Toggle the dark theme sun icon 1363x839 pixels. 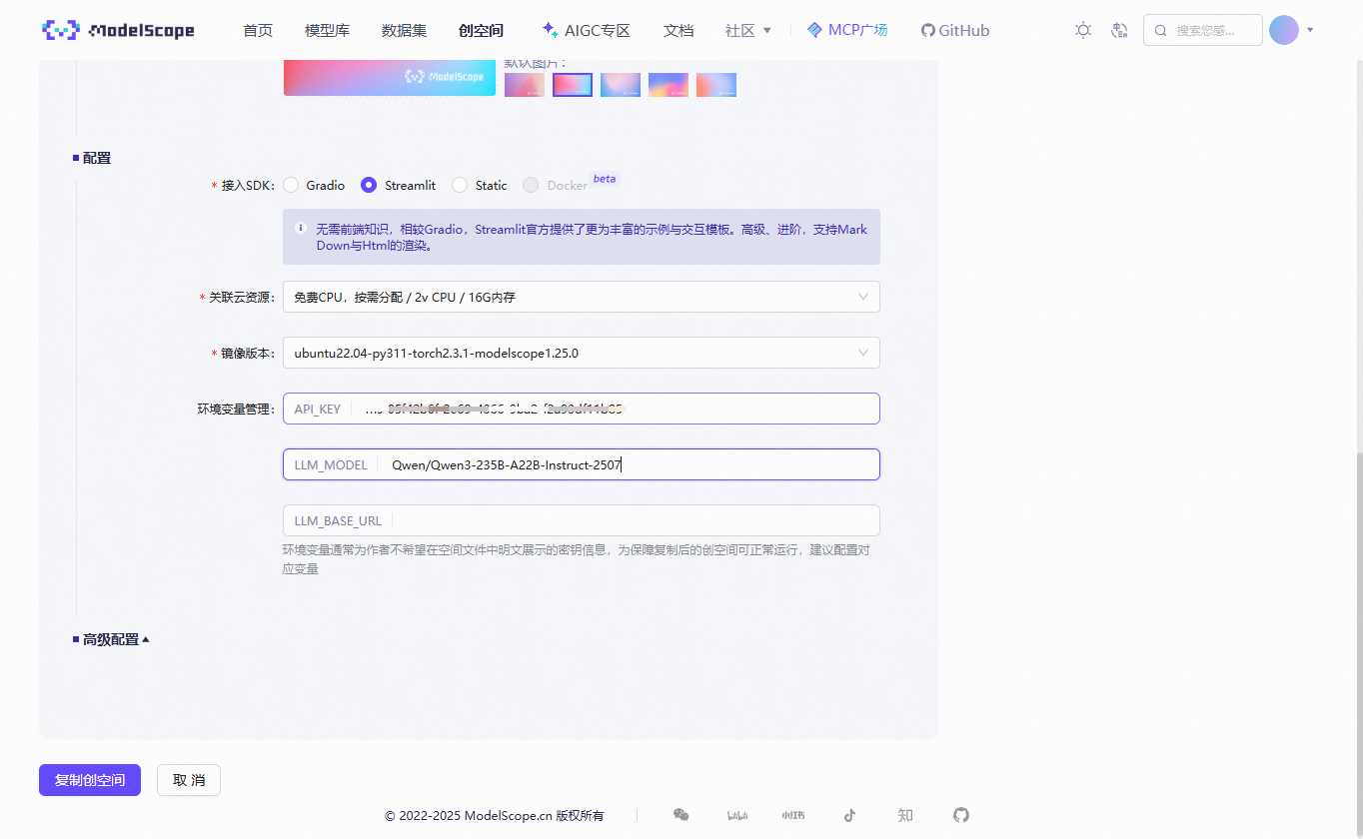(x=1082, y=30)
